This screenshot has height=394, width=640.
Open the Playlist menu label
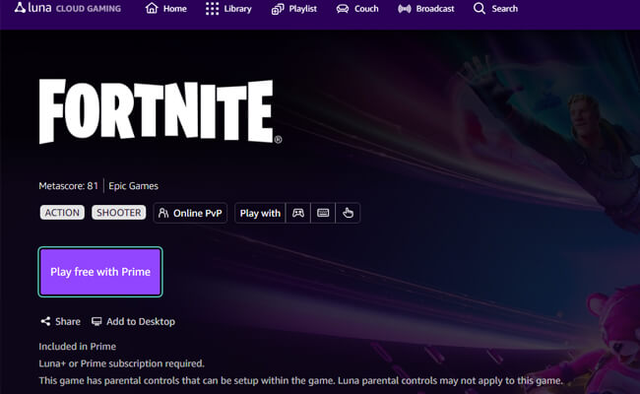tap(303, 9)
